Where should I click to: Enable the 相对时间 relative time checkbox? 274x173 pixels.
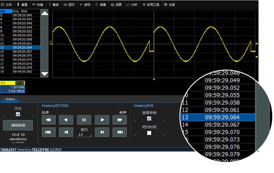point(149,133)
